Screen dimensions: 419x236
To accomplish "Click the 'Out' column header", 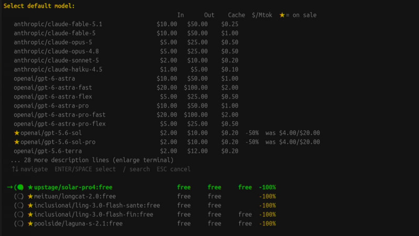I will (209, 15).
